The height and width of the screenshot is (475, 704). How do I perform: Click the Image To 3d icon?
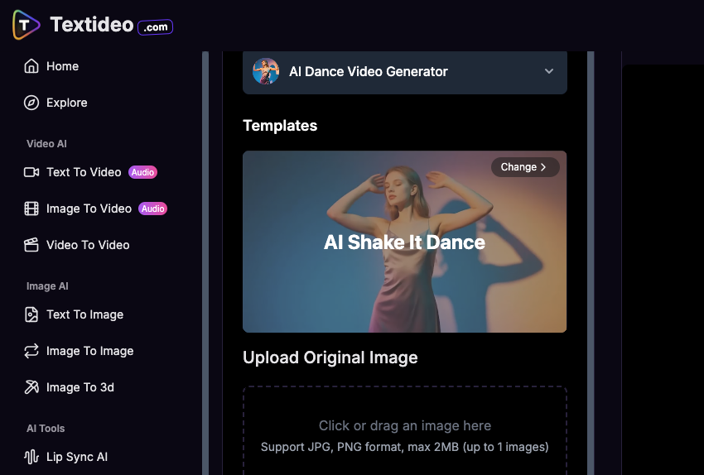tap(31, 387)
